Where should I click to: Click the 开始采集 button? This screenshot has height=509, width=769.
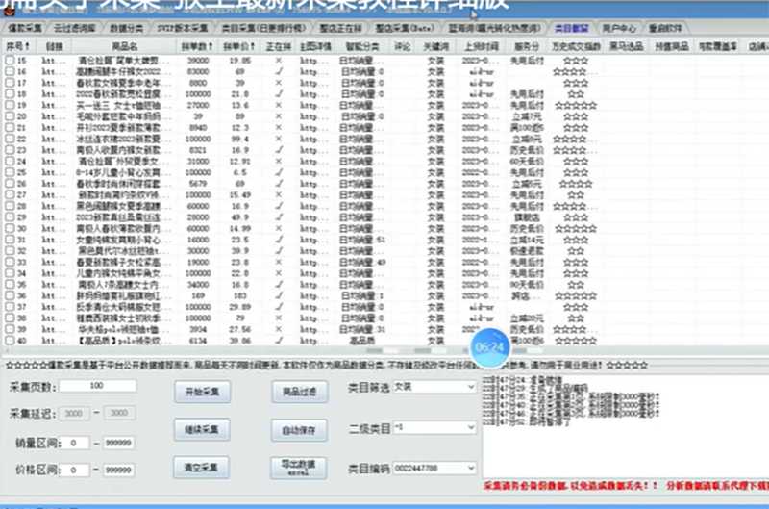[x=202, y=392]
